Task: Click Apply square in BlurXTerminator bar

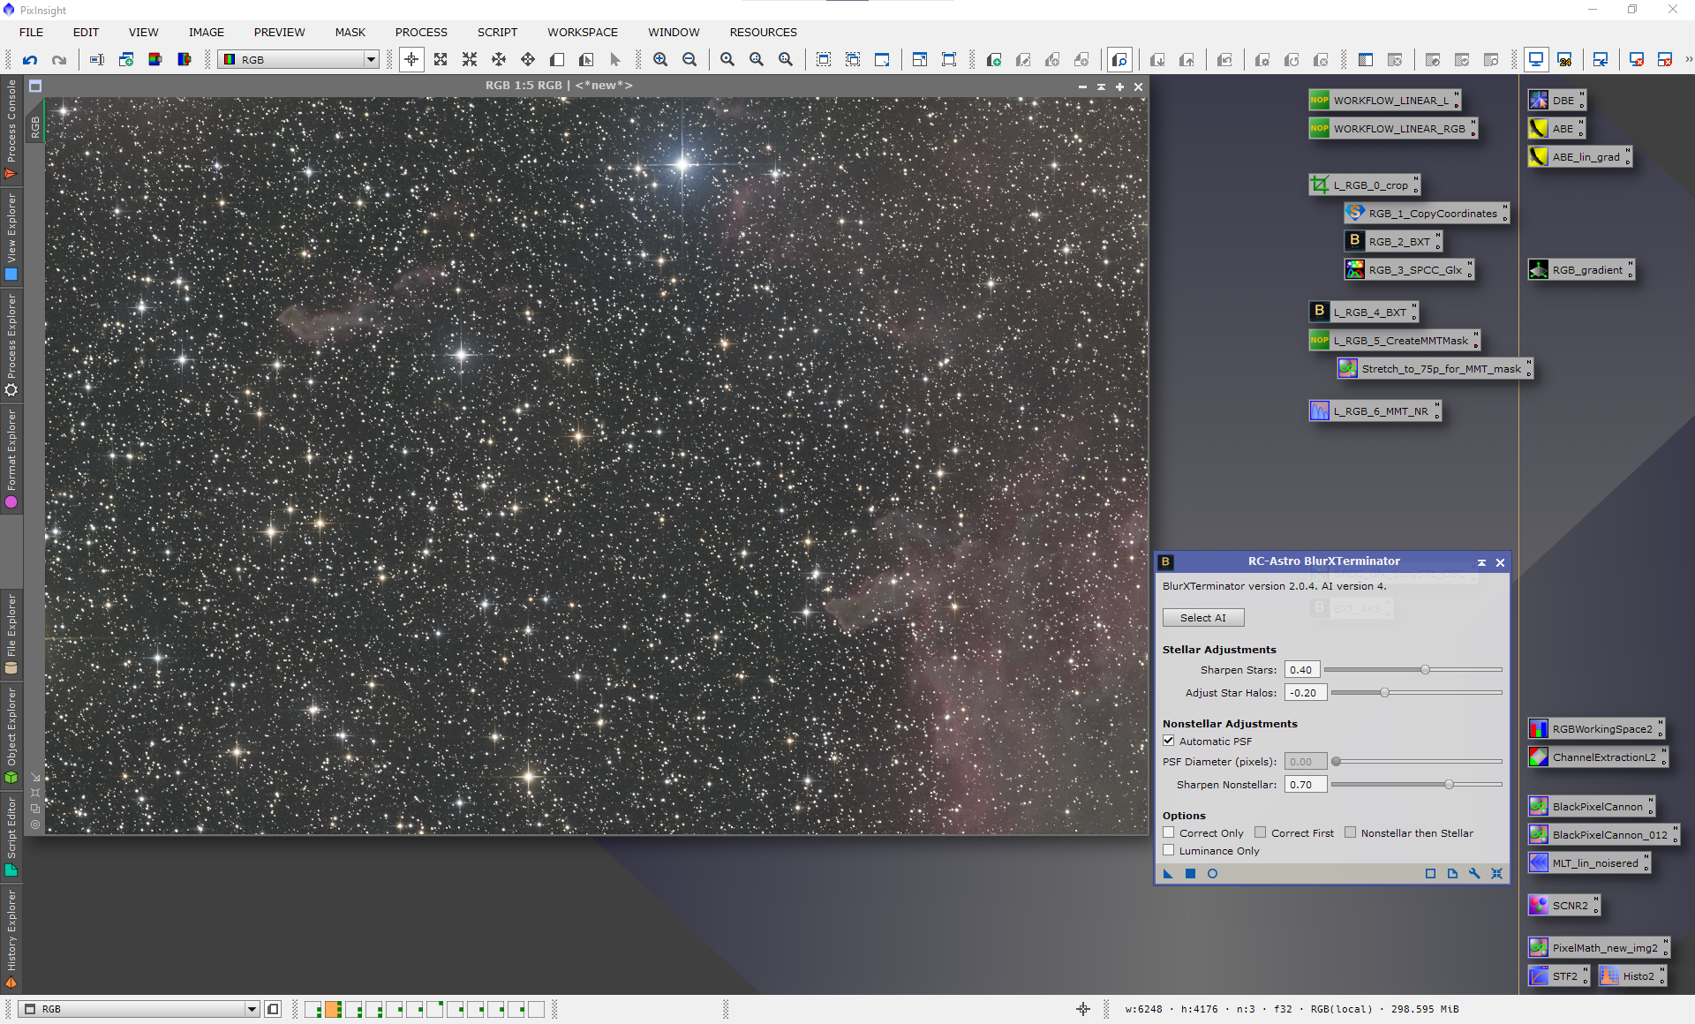Action: click(x=1190, y=874)
